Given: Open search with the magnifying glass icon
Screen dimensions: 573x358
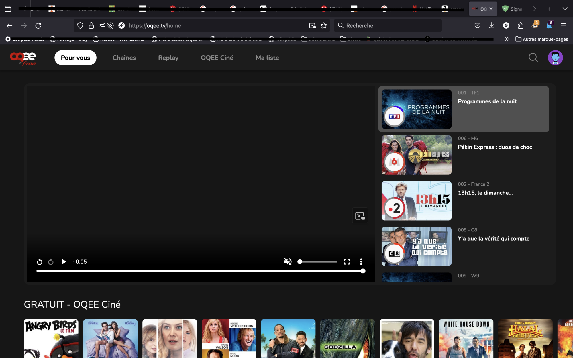Looking at the screenshot, I should pyautogui.click(x=533, y=58).
